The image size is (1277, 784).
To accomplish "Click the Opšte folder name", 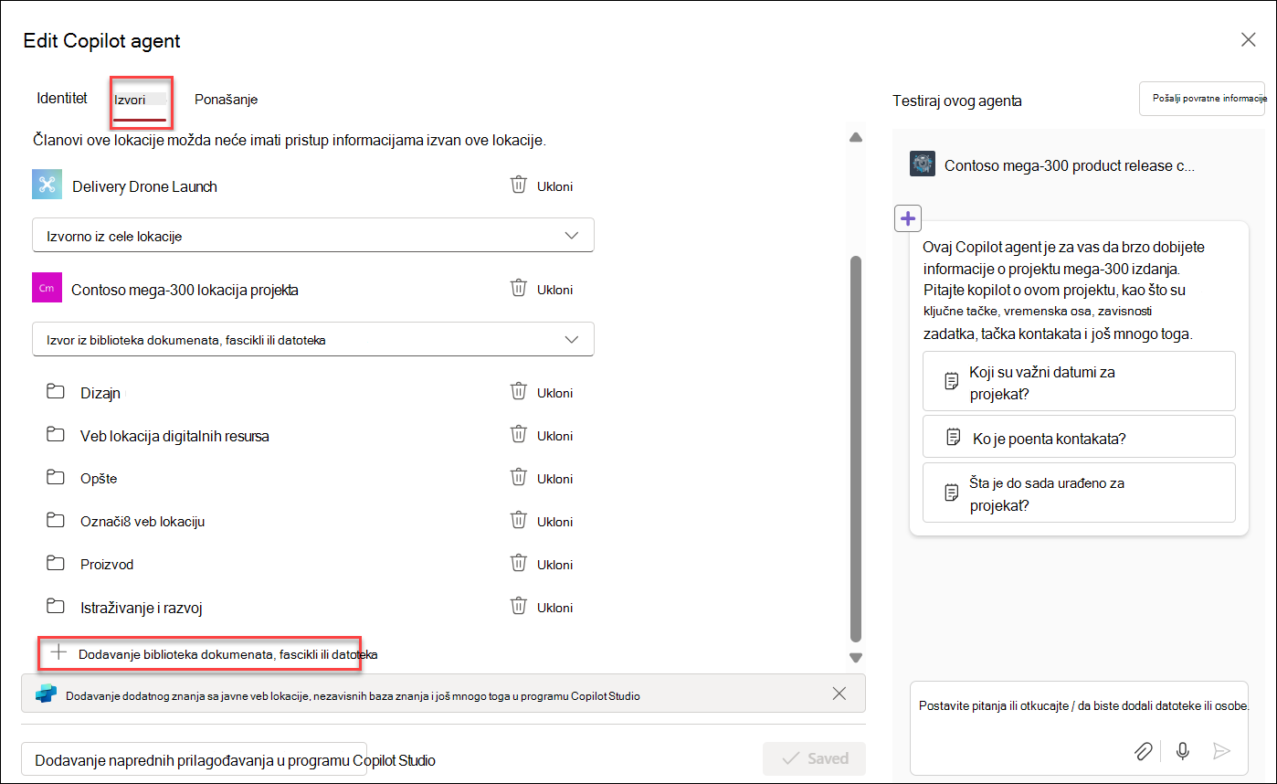I will pyautogui.click(x=99, y=479).
